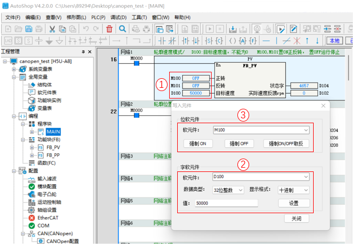Image resolution: width=355 pixels, height=248 pixels.
Task: Click the pencil edit-mode icon
Action: [x=293, y=29]
